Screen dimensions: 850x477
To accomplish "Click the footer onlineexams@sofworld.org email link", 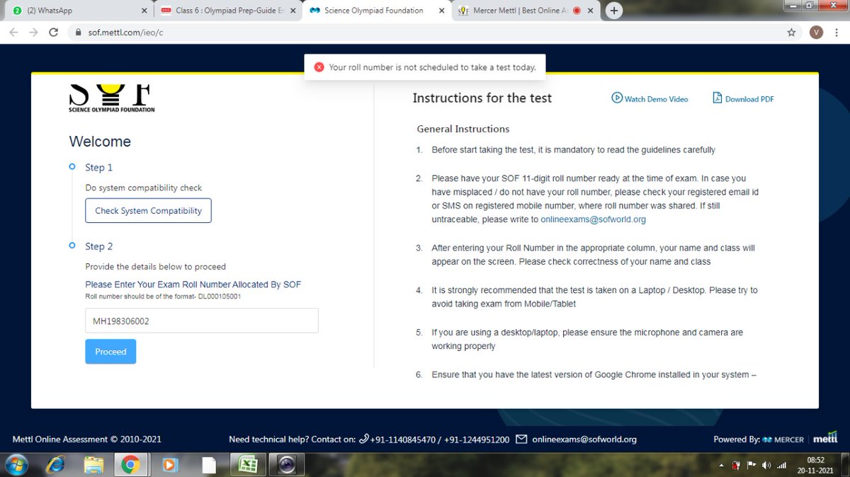I will coord(584,439).
